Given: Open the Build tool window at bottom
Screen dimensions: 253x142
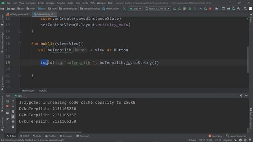Looking at the screenshot, I should pyautogui.click(x=37, y=136).
